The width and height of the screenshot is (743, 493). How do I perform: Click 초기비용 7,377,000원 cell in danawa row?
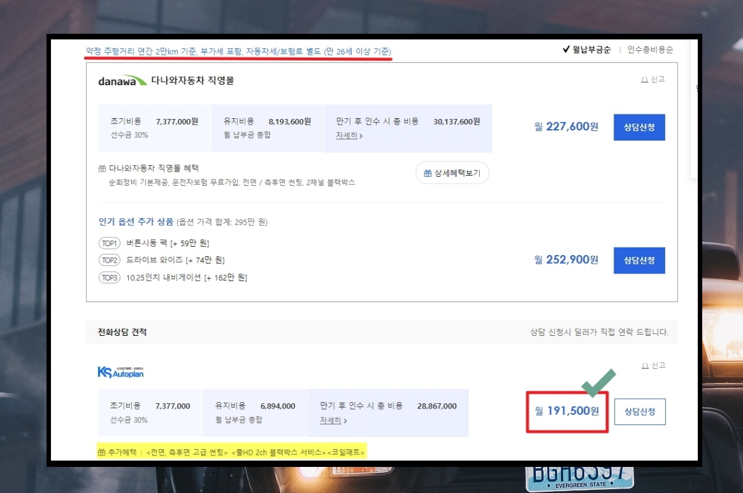pos(154,128)
